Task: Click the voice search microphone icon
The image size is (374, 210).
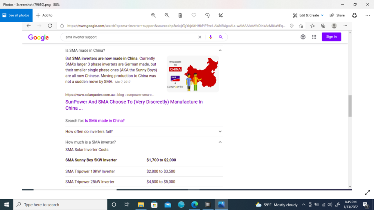Action: point(211,37)
